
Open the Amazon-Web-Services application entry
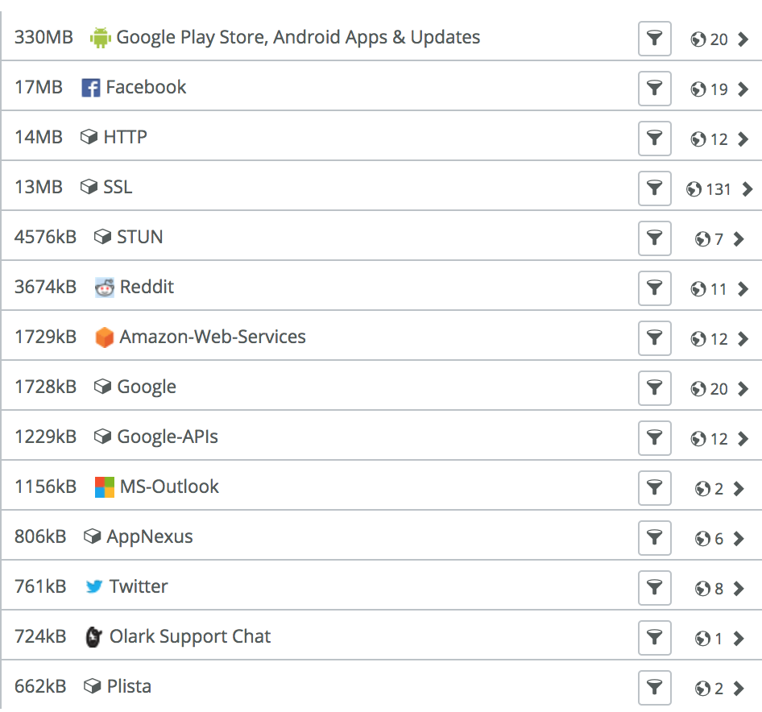coord(213,337)
